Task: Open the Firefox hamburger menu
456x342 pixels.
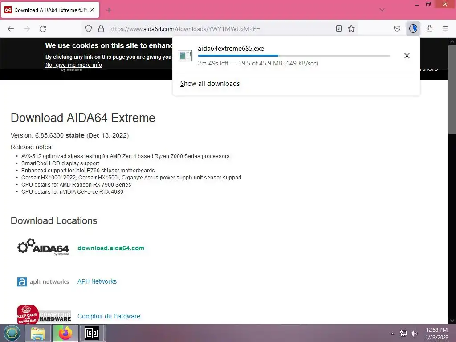Action: [445, 28]
